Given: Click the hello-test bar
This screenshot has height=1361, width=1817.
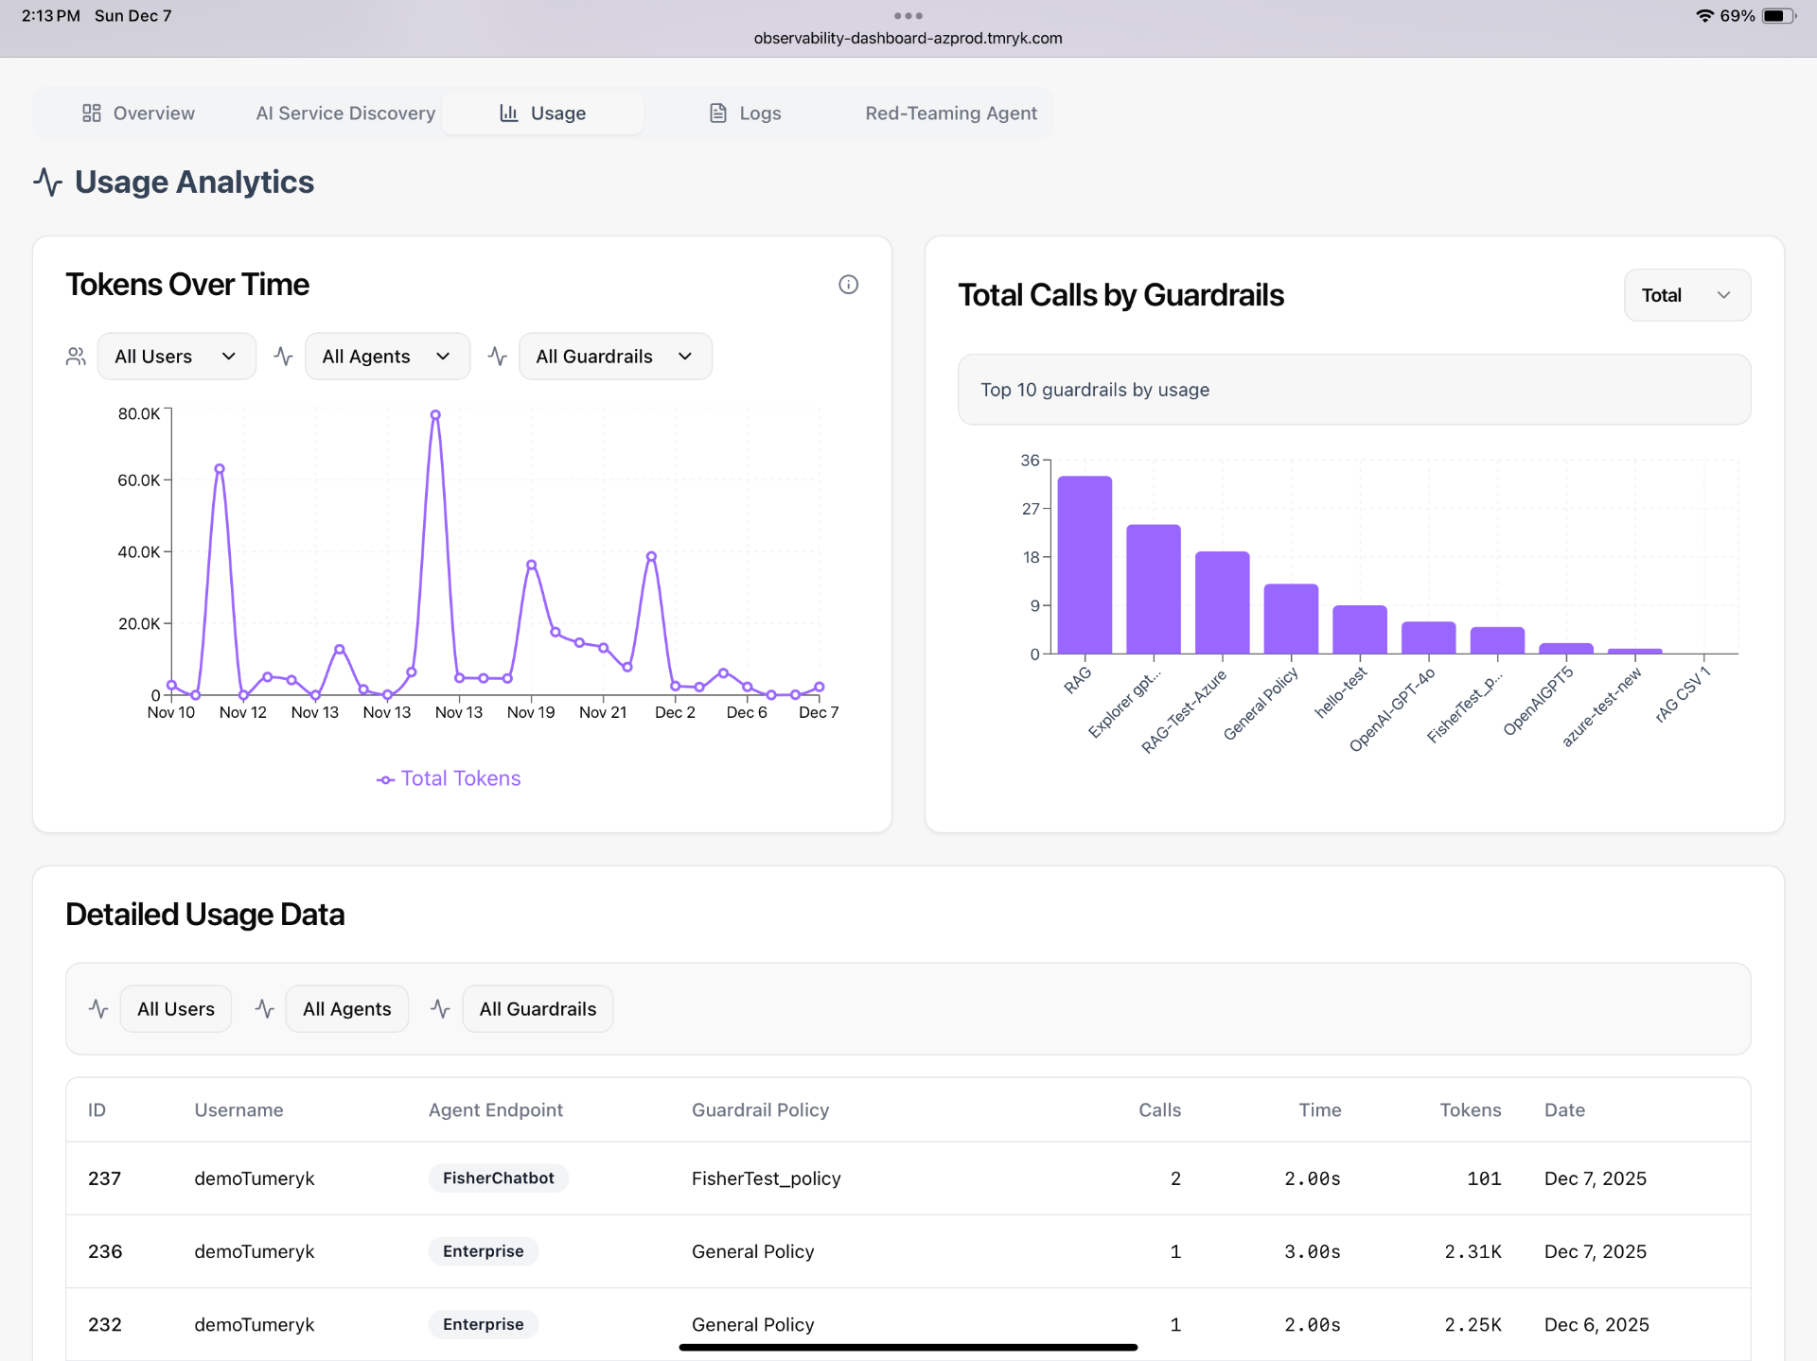Looking at the screenshot, I should (x=1360, y=629).
